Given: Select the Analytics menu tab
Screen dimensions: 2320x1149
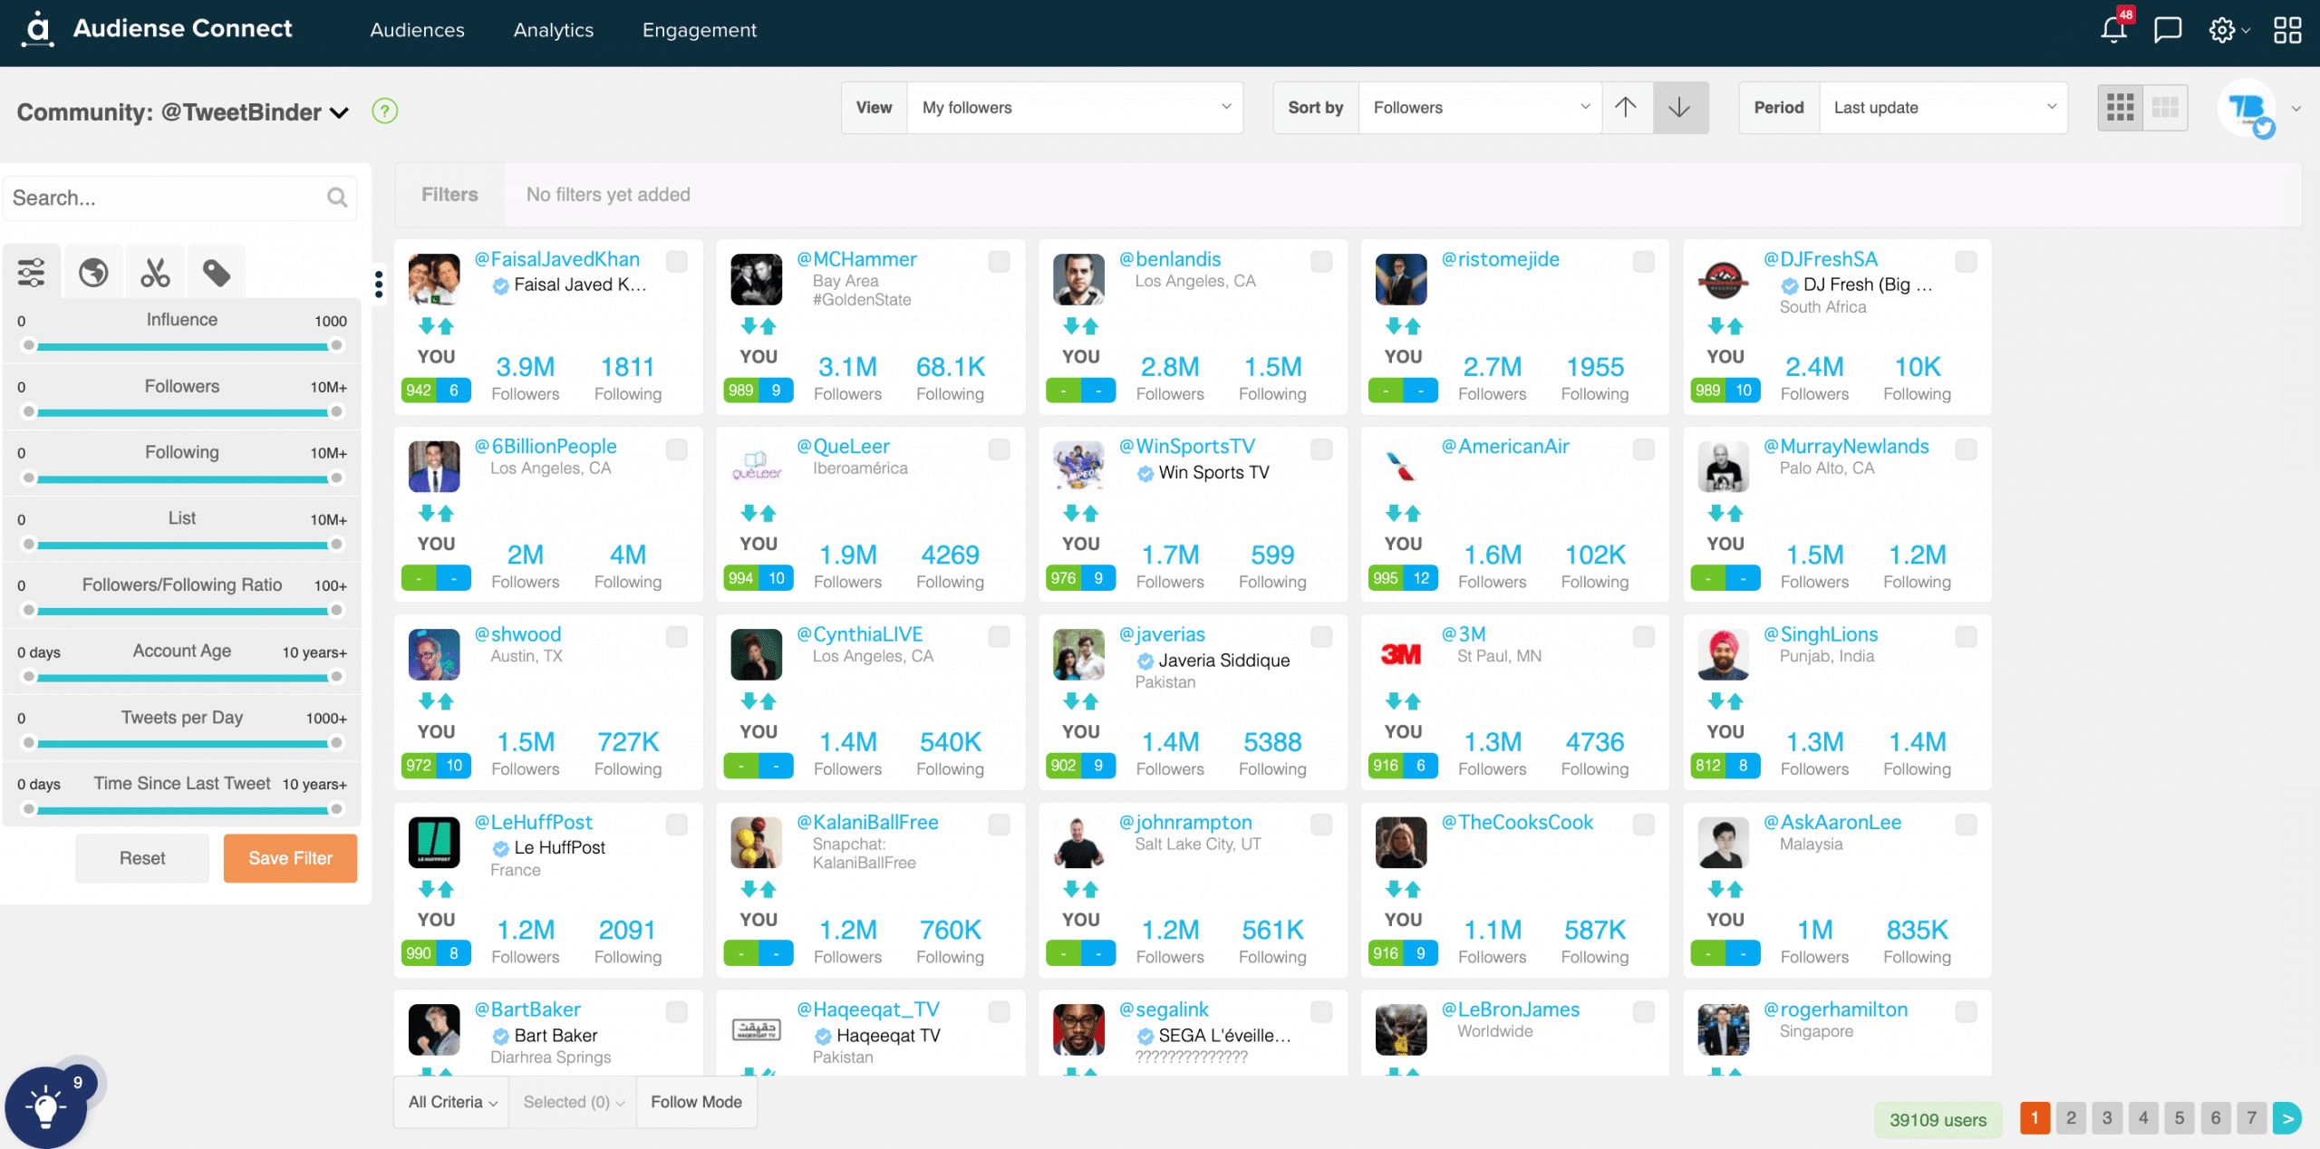Looking at the screenshot, I should click(555, 30).
